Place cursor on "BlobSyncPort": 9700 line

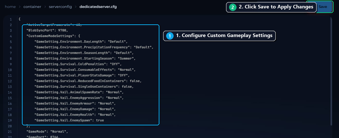47,30
